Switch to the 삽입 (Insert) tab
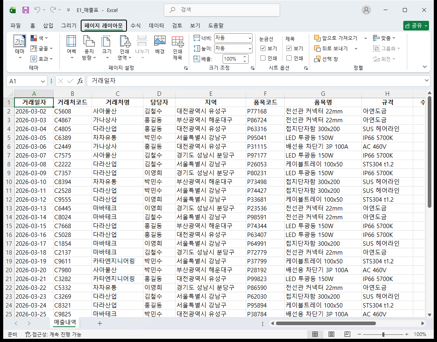Screen dimensions: 437x342 click(48, 26)
